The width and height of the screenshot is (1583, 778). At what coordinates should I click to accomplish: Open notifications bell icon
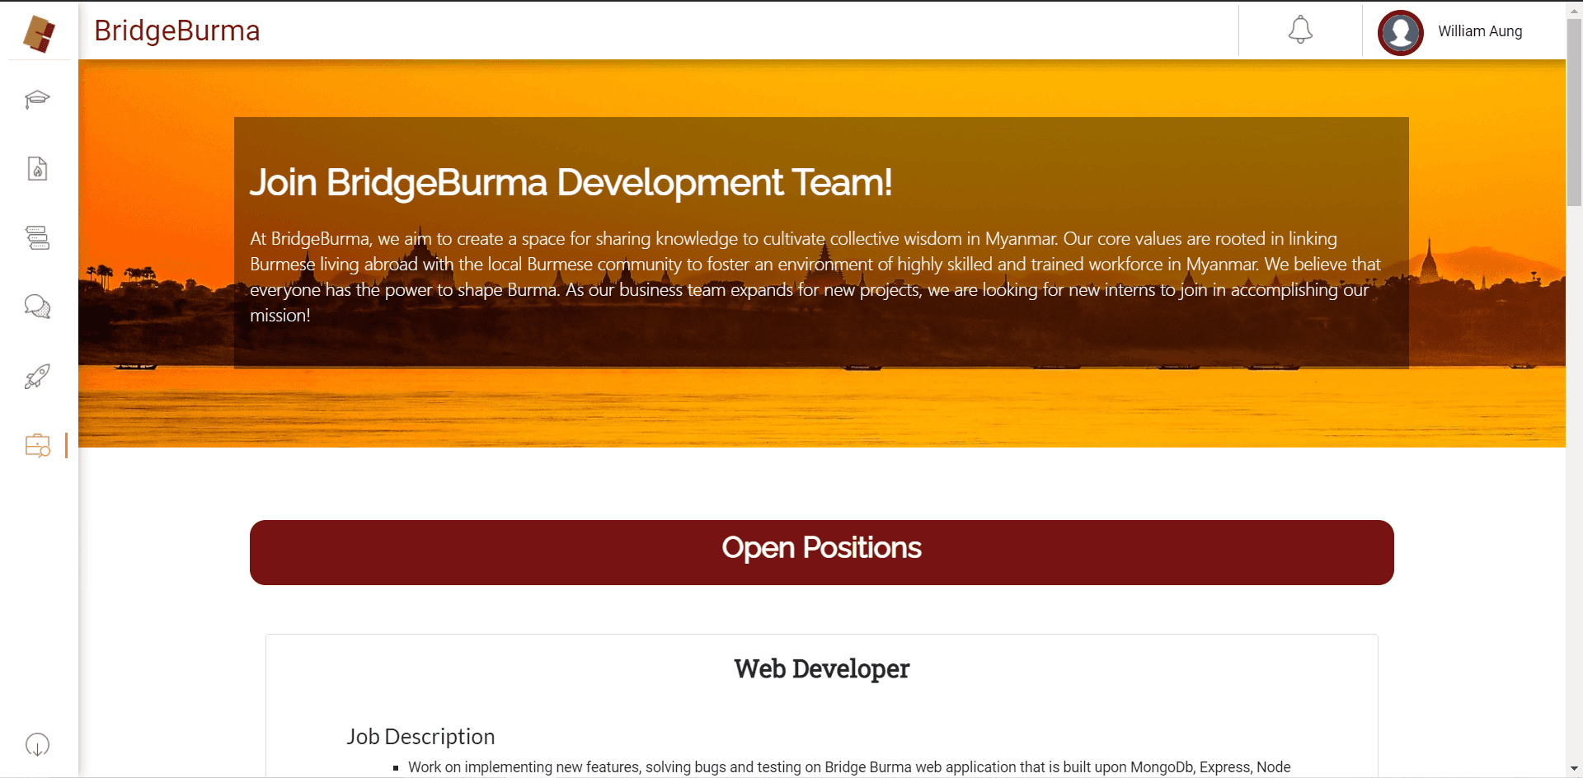pyautogui.click(x=1300, y=30)
